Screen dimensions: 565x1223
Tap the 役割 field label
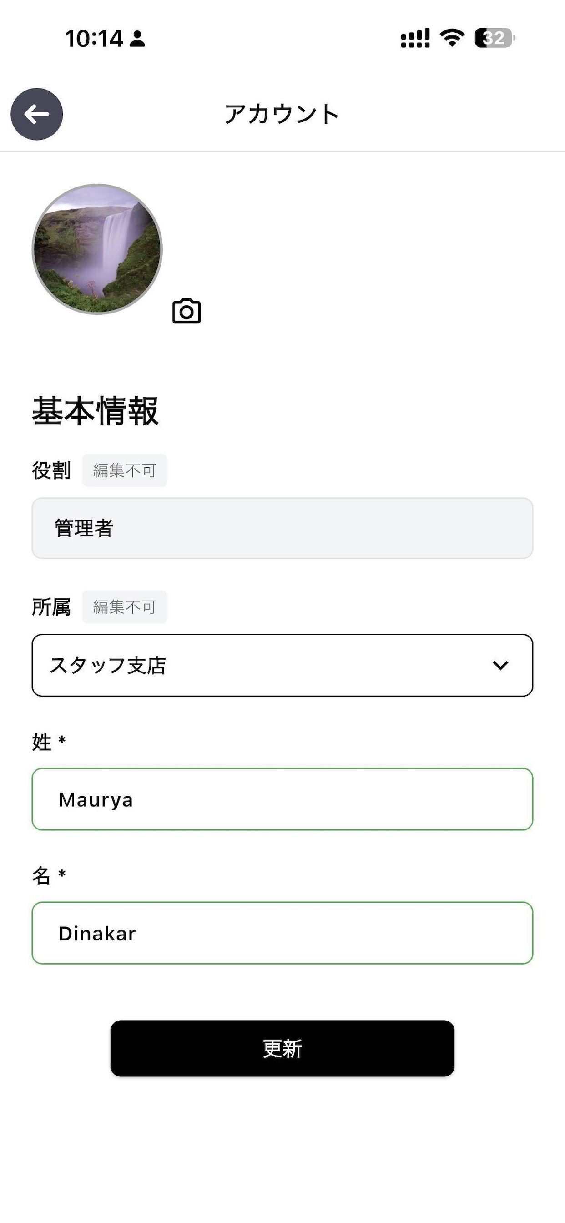pos(51,470)
